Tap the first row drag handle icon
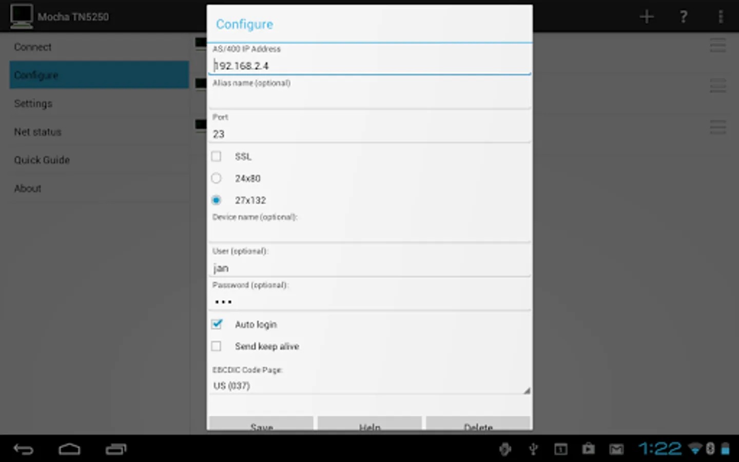The image size is (739, 462). [x=718, y=45]
